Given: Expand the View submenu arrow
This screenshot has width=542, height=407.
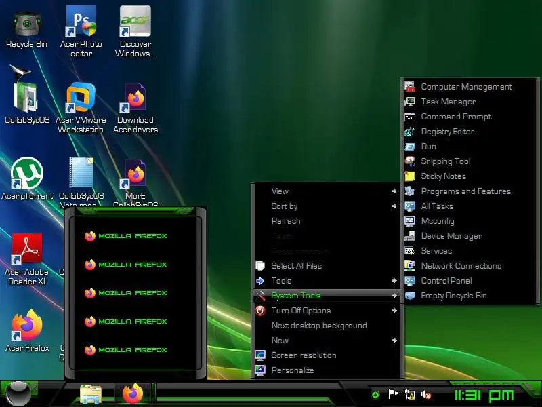Looking at the screenshot, I should [394, 191].
